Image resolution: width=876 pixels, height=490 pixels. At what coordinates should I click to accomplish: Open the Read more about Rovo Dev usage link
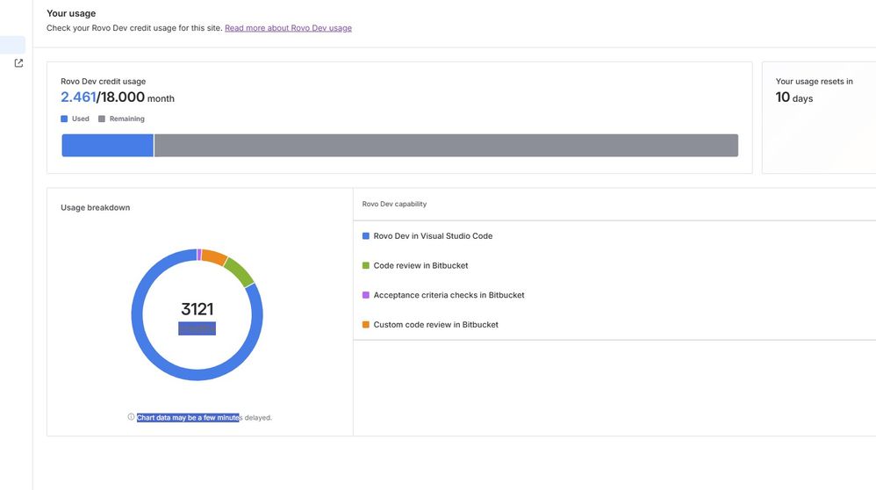pos(288,28)
